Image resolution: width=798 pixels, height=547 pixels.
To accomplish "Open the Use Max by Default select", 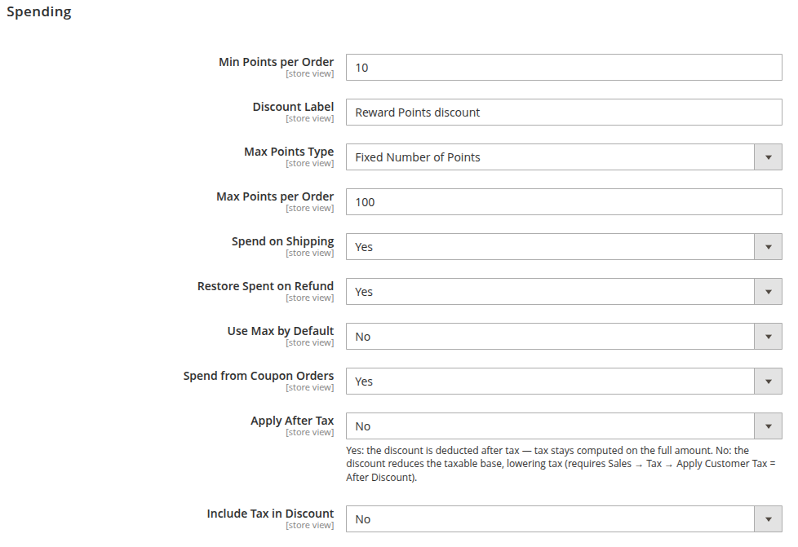I will [564, 337].
